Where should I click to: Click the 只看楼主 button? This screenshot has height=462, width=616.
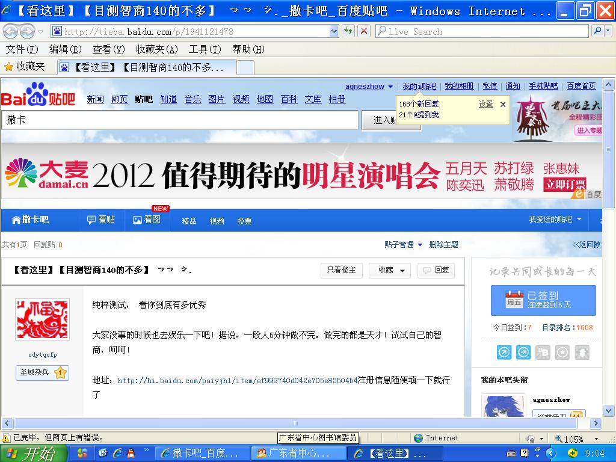pyautogui.click(x=342, y=270)
